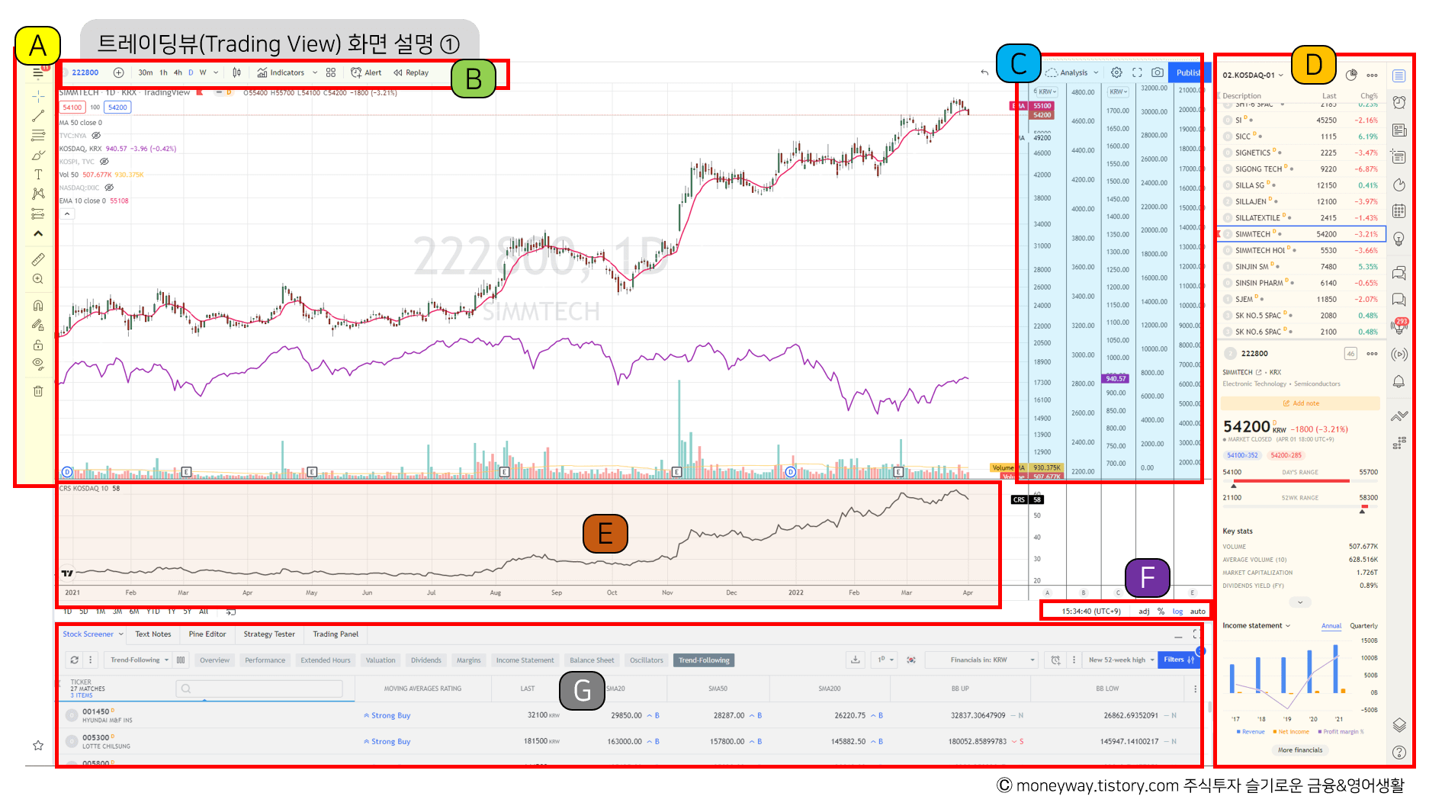Select the W weekly timeframe
Viewport: 1429px width, 809px height.
tap(203, 72)
